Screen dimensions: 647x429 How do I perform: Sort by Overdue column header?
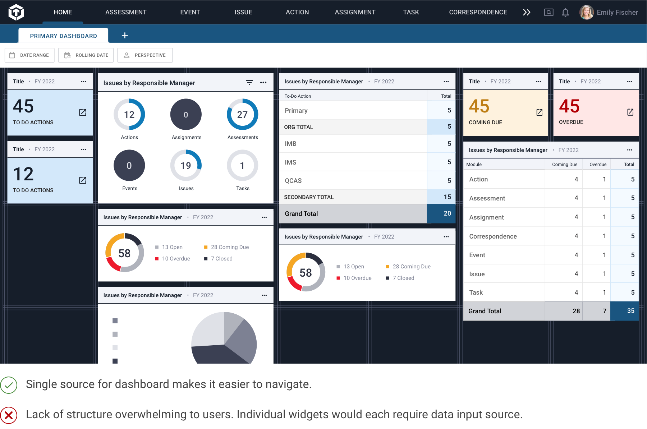tap(598, 164)
